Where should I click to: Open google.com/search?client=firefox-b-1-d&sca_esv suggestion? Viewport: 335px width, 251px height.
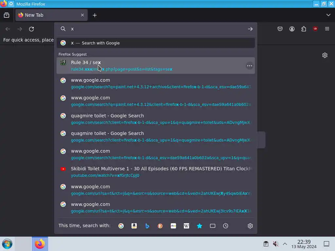click(x=156, y=154)
